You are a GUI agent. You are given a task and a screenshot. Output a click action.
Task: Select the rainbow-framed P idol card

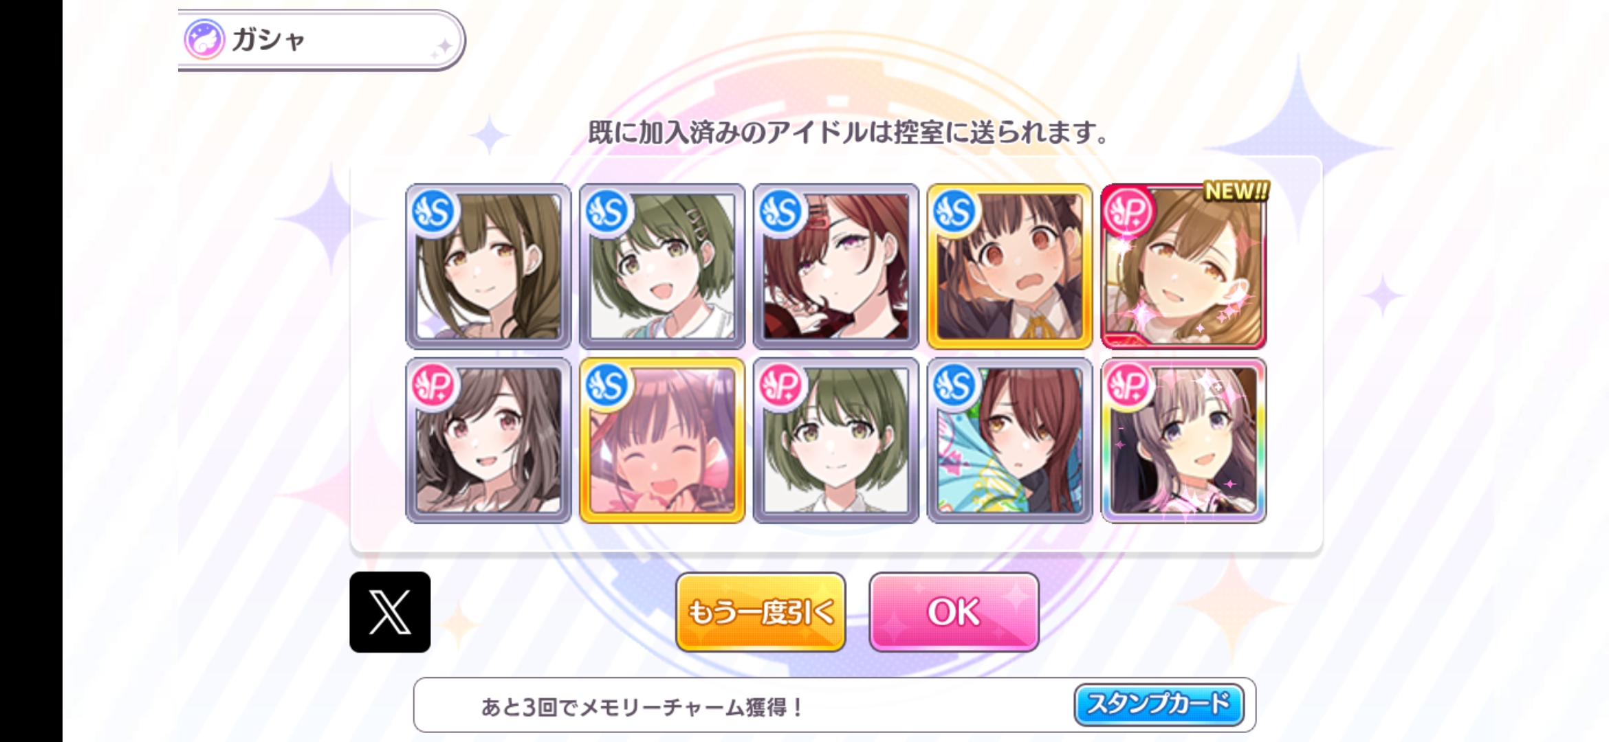pyautogui.click(x=1183, y=440)
